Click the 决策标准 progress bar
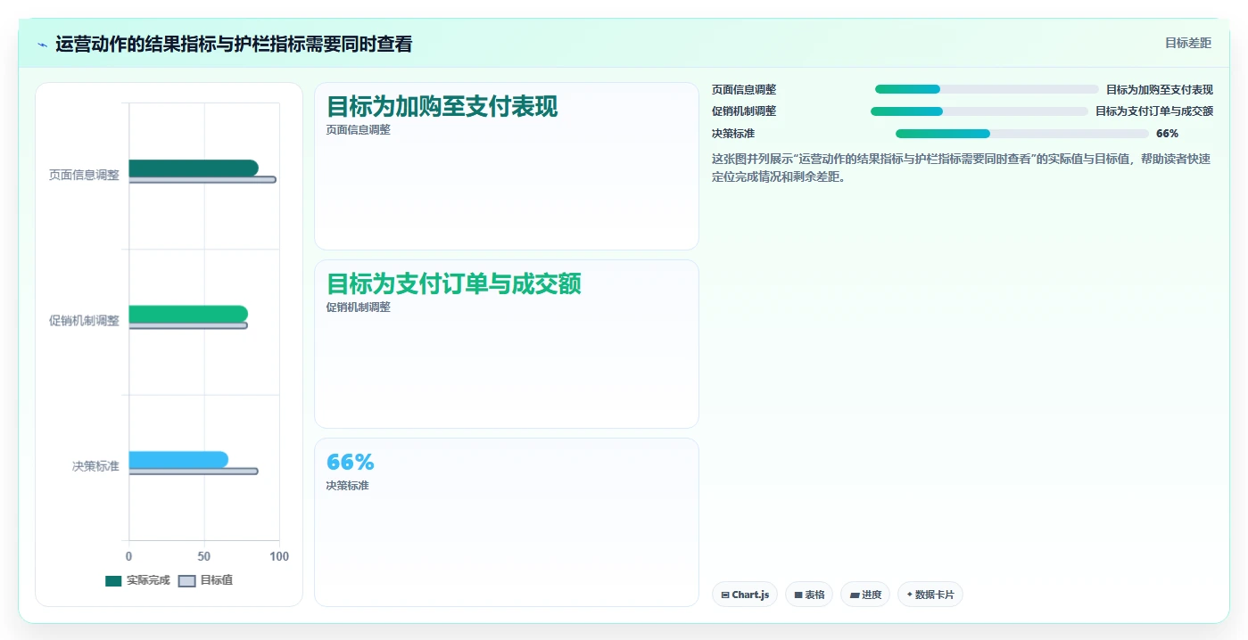The width and height of the screenshot is (1248, 640). (x=1022, y=134)
